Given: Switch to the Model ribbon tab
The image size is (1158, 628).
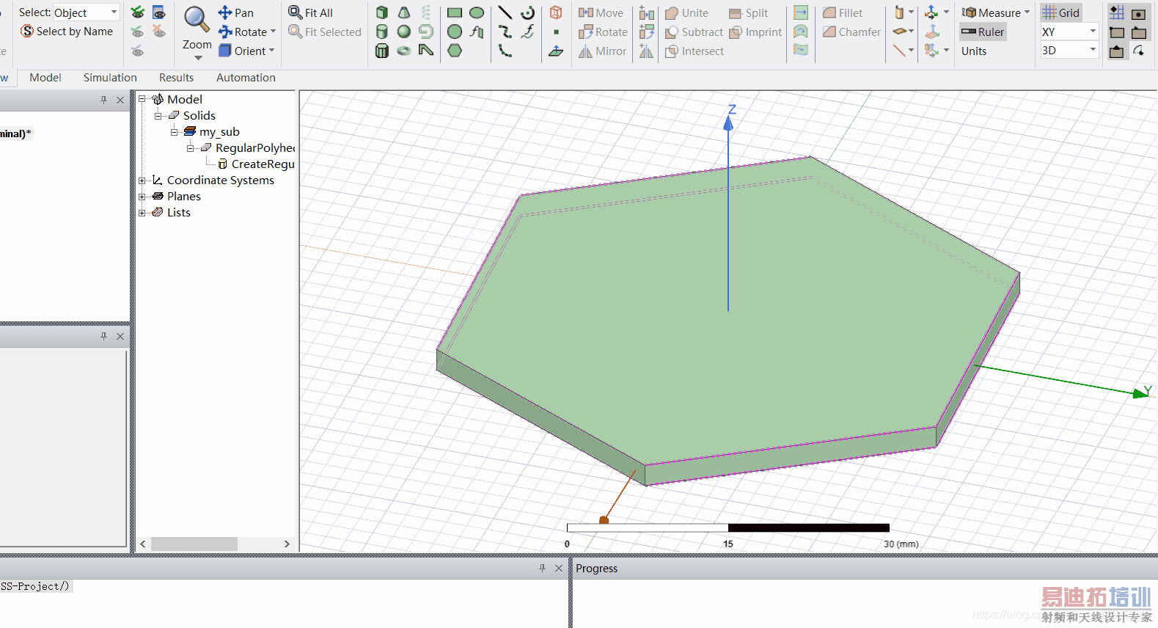Looking at the screenshot, I should pos(45,78).
